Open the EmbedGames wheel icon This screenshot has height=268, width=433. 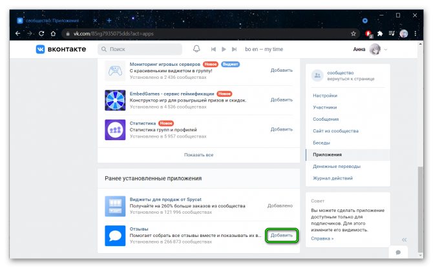tap(115, 100)
